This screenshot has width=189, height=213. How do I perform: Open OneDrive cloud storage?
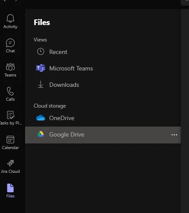pyautogui.click(x=103, y=118)
